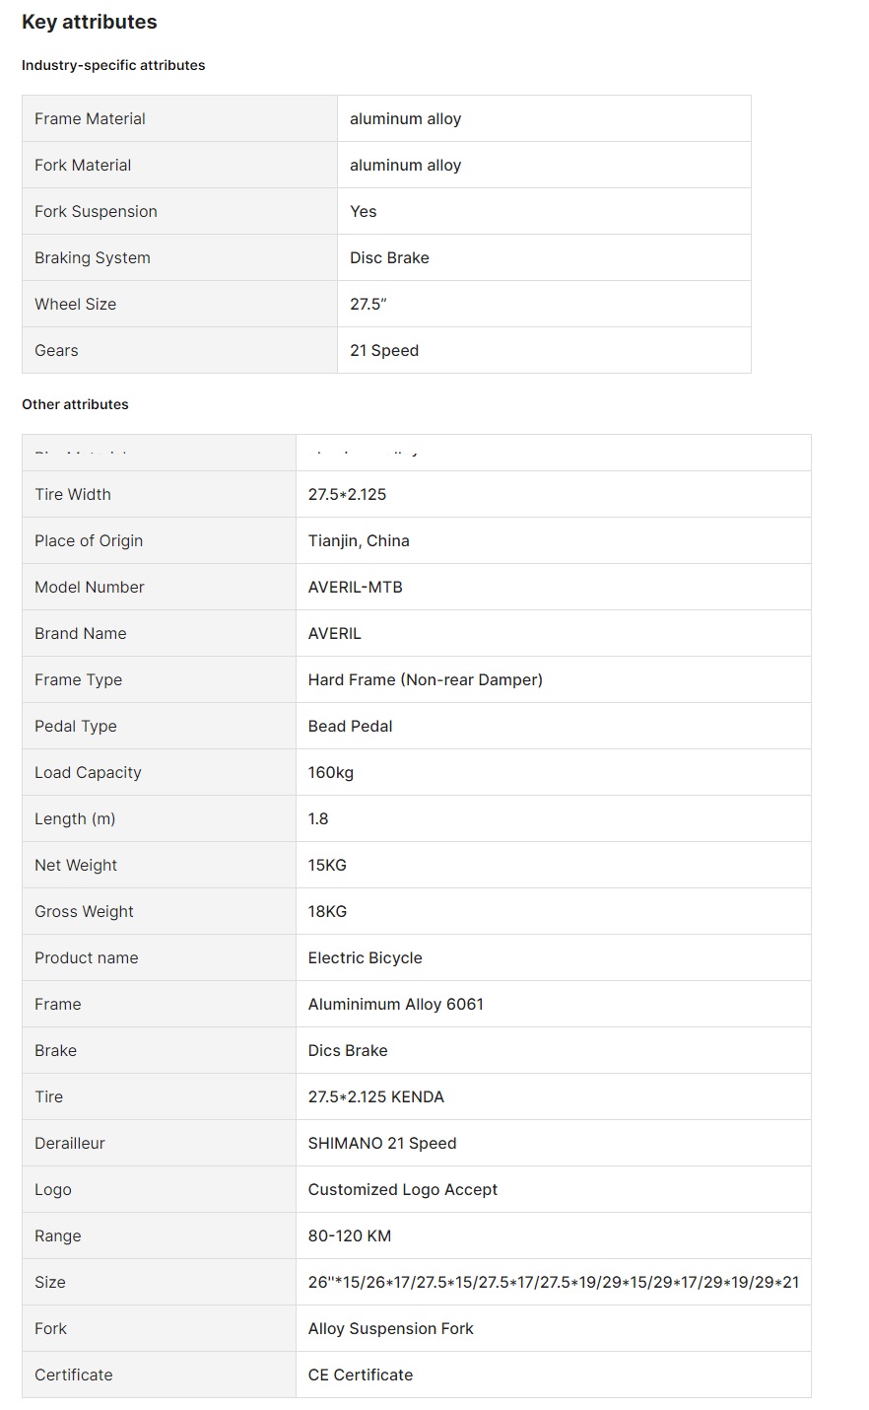Viewport: 869px width, 1410px height.
Task: Click the Other attributes subheading
Action: click(x=75, y=404)
